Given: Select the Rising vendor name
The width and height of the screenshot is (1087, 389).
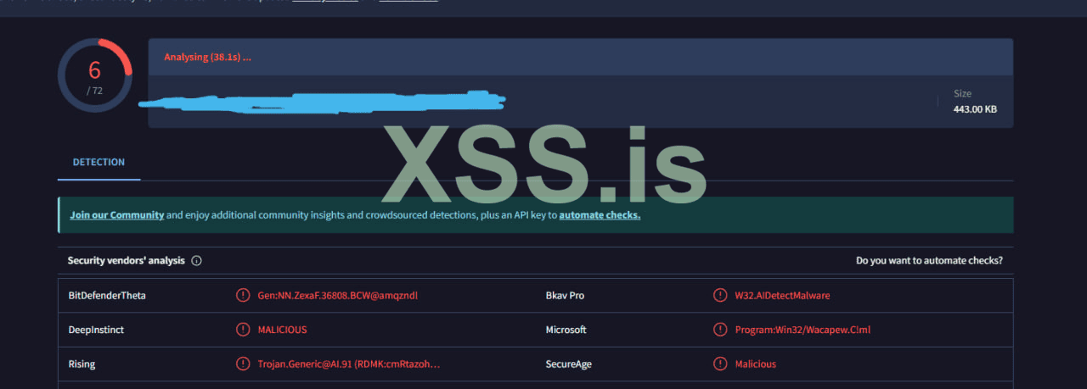Looking at the screenshot, I should (82, 364).
